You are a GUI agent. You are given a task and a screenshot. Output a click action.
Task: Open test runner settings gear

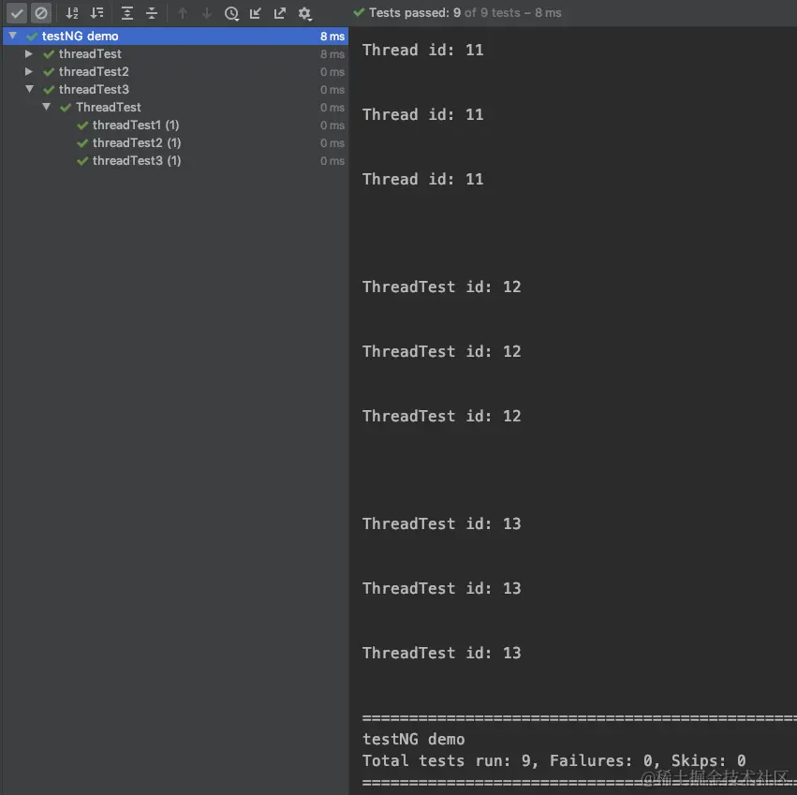click(305, 13)
